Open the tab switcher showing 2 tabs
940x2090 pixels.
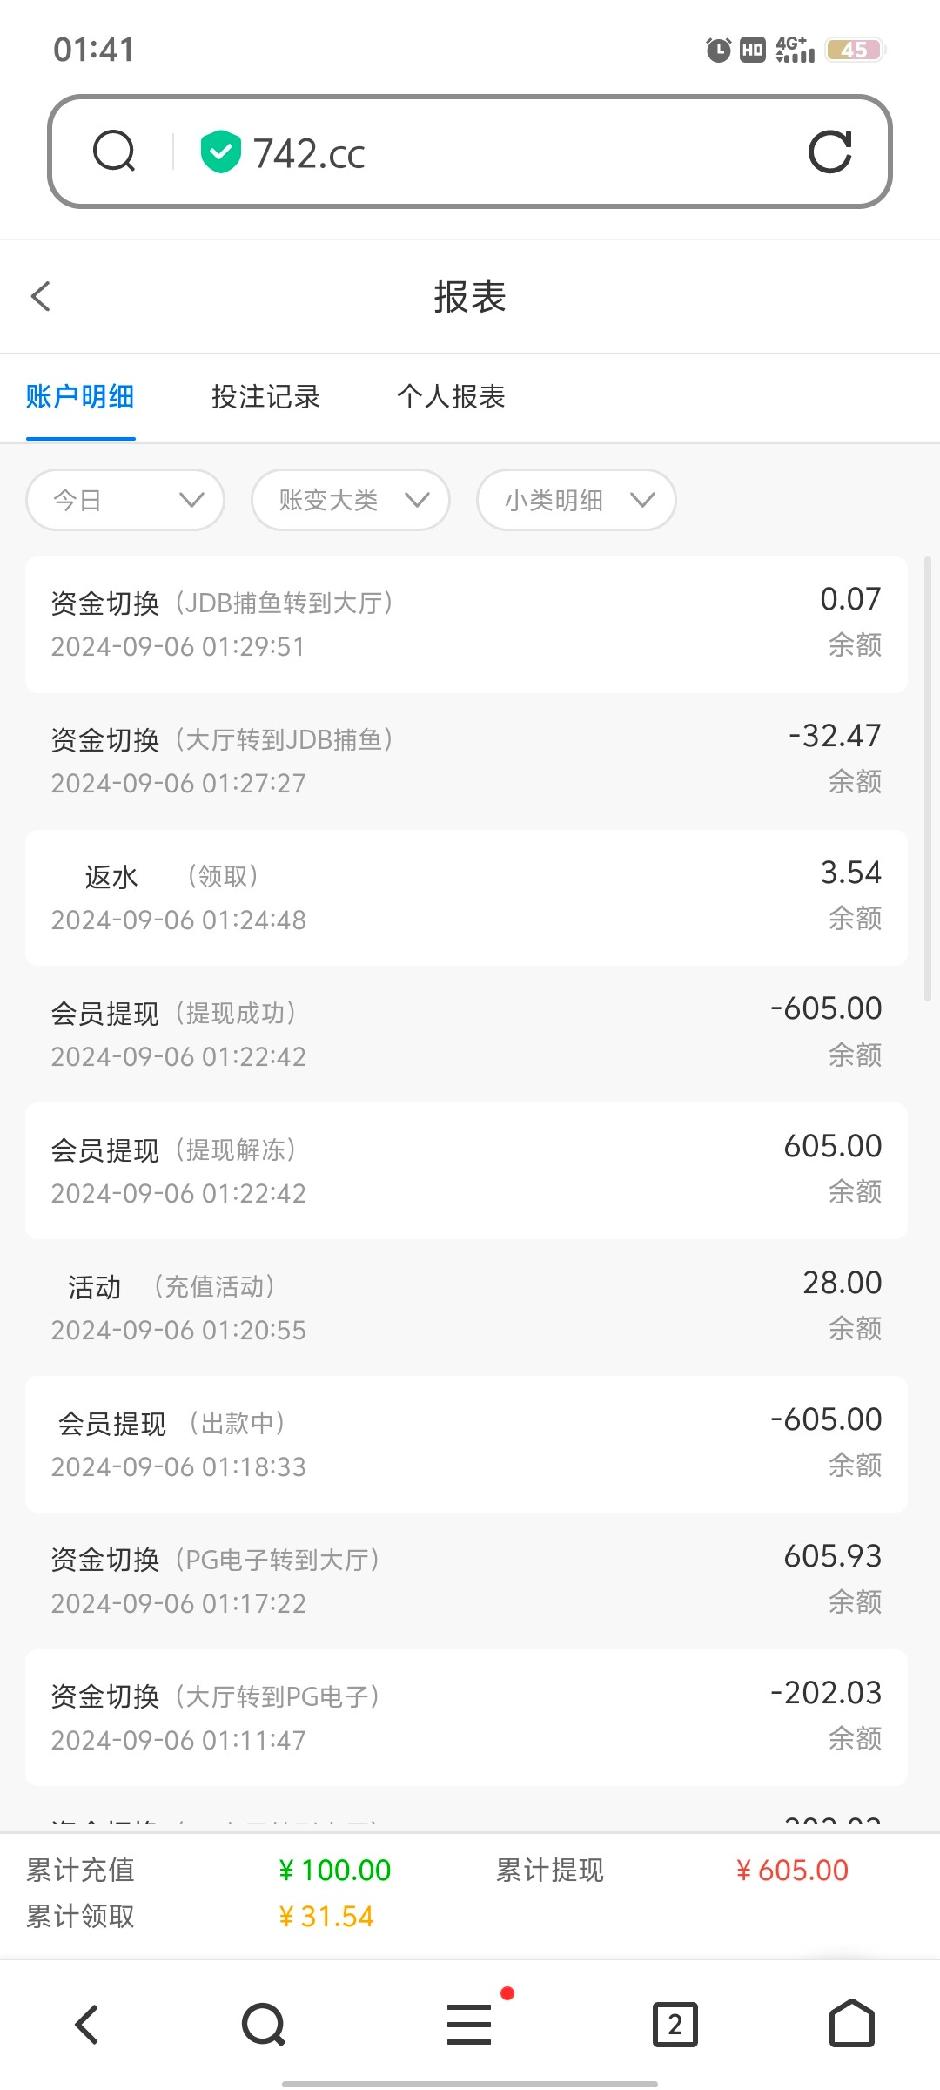[x=675, y=2024]
